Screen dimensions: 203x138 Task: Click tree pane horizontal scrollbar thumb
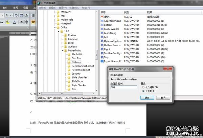(62, 94)
